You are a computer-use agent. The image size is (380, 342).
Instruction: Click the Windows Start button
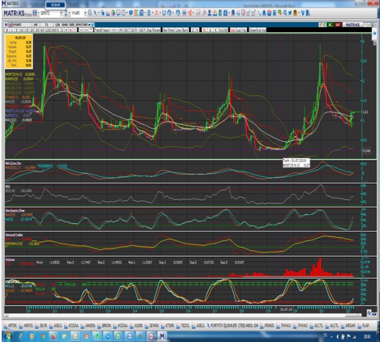coord(7,336)
